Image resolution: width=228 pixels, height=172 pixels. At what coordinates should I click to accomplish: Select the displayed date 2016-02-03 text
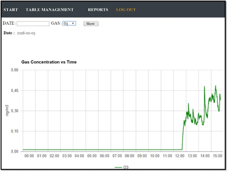point(26,33)
